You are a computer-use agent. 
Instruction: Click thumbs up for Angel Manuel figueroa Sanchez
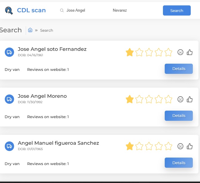click(x=190, y=146)
